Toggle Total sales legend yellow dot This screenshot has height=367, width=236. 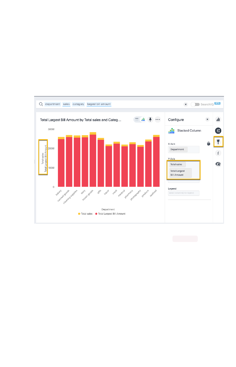79,214
